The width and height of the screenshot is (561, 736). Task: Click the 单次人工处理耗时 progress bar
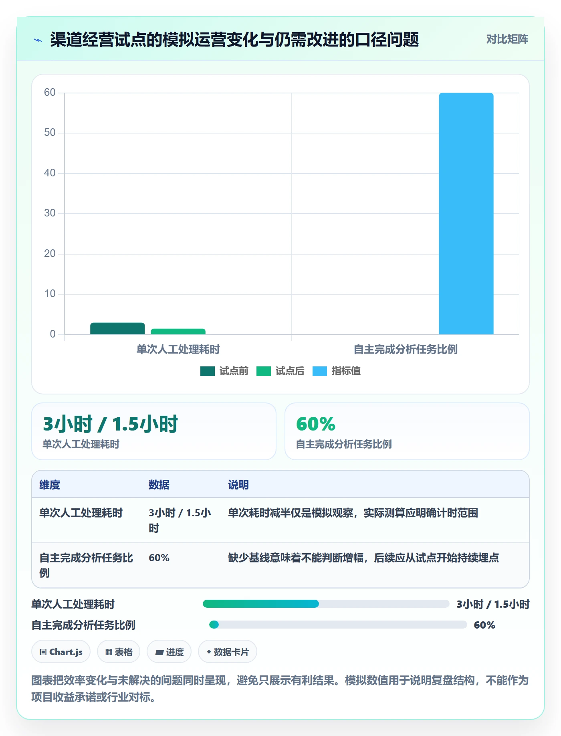tap(326, 604)
